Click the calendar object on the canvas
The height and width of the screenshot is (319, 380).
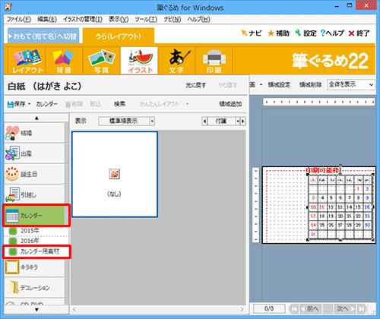(x=340, y=207)
